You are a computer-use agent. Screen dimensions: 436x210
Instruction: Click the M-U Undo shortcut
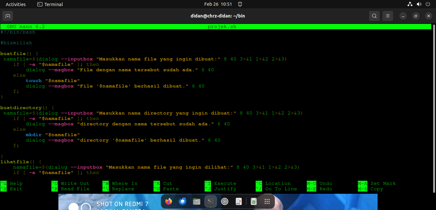(319, 184)
